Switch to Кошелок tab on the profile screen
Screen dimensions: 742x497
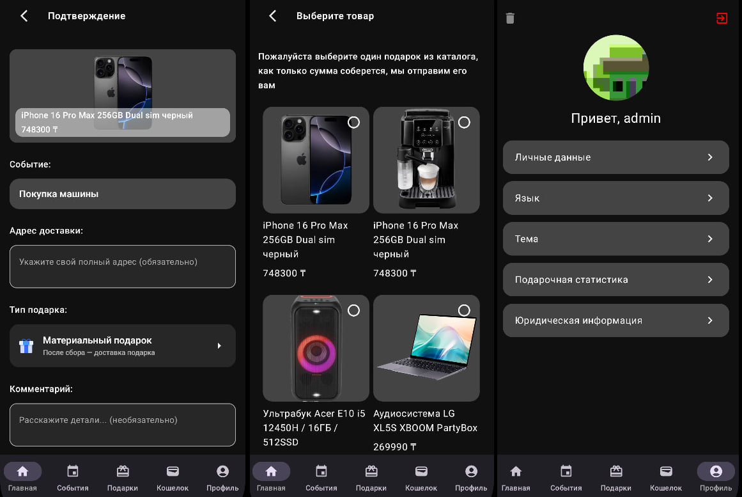tap(666, 478)
